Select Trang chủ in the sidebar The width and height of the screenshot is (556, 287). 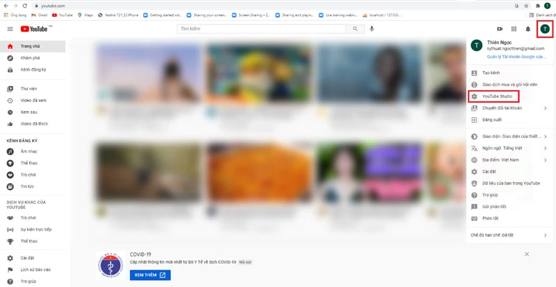[x=33, y=46]
